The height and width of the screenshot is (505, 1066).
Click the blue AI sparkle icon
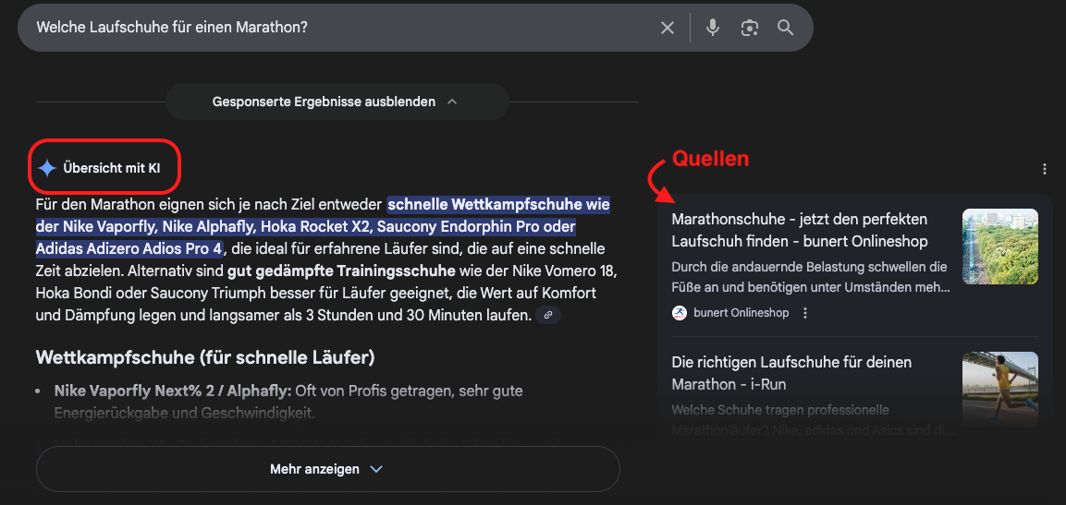coord(47,168)
